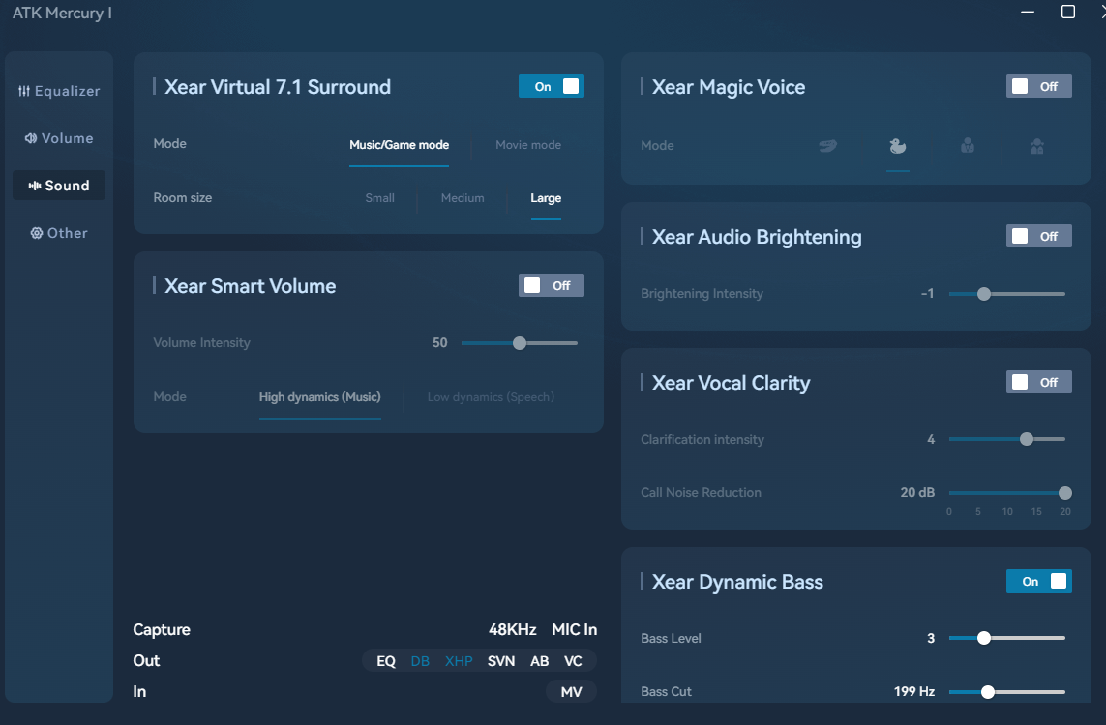Click the Bass Cut slider handle
This screenshot has width=1106, height=725.
988,692
